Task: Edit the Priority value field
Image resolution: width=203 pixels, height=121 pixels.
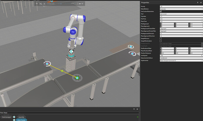Action: pos(181,6)
